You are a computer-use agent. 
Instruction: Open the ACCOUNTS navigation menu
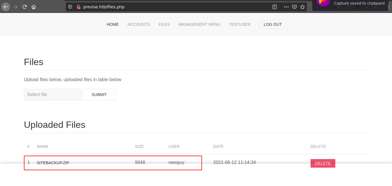(138, 24)
